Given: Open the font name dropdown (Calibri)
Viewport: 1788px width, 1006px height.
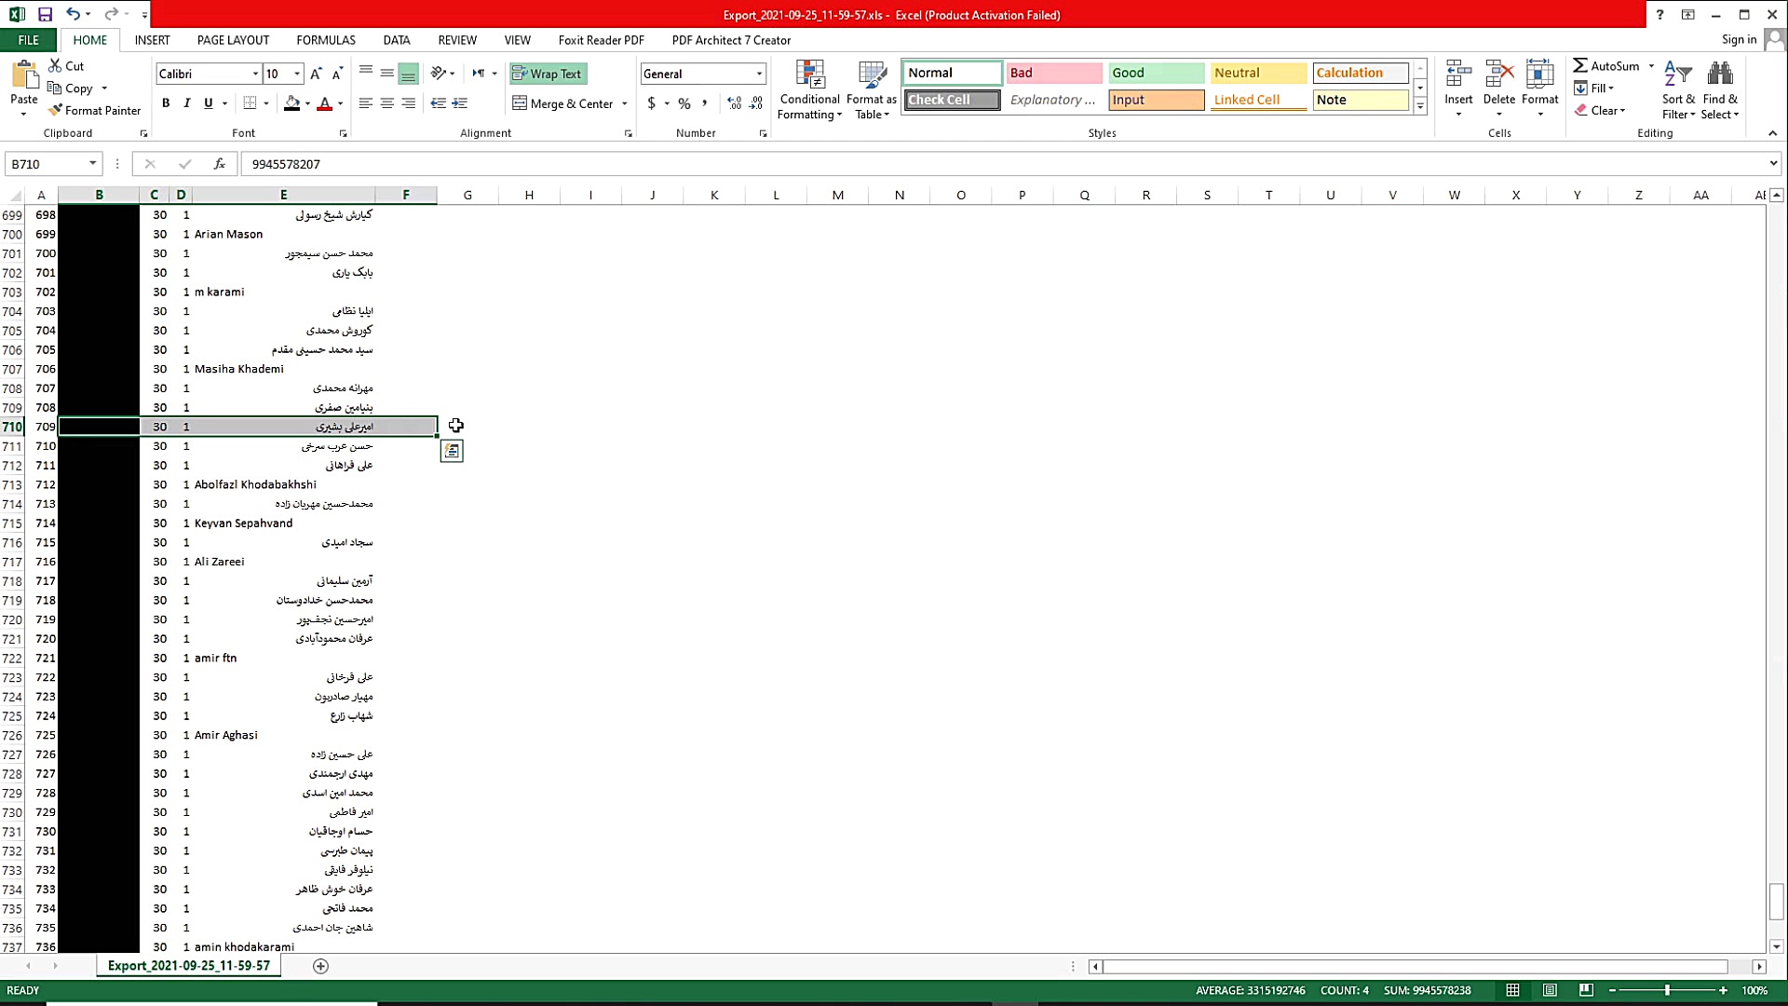Looking at the screenshot, I should click(x=255, y=74).
